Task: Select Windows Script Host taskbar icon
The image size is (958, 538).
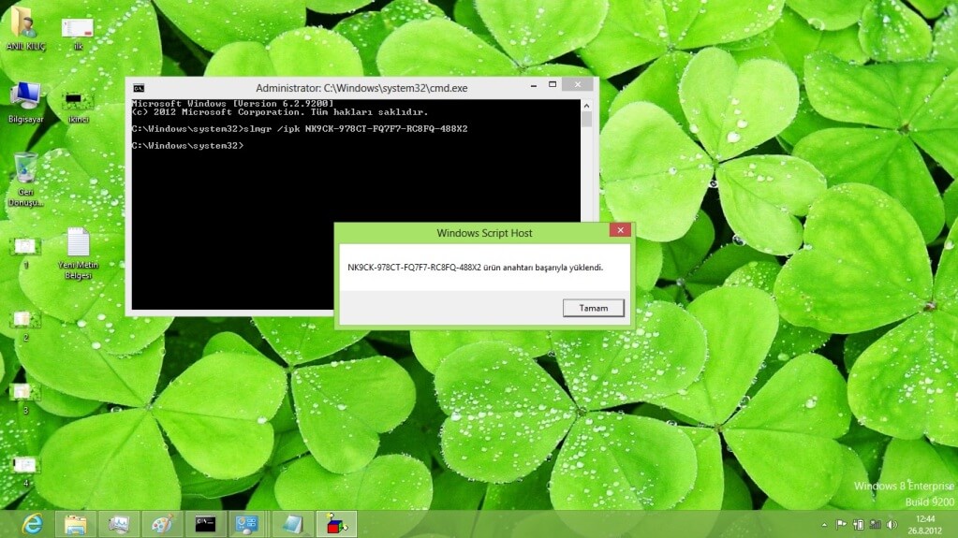Action: tap(335, 524)
